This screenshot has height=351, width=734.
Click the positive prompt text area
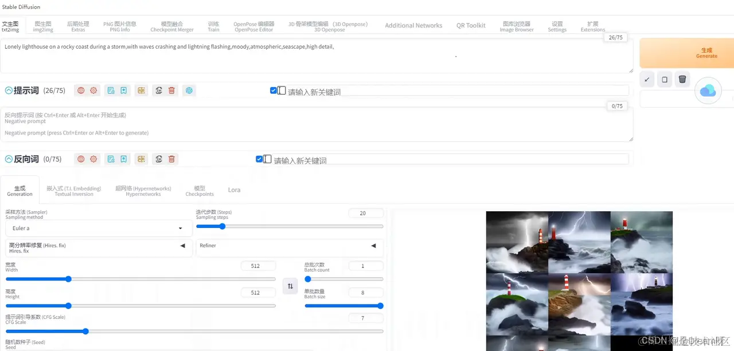click(x=317, y=56)
